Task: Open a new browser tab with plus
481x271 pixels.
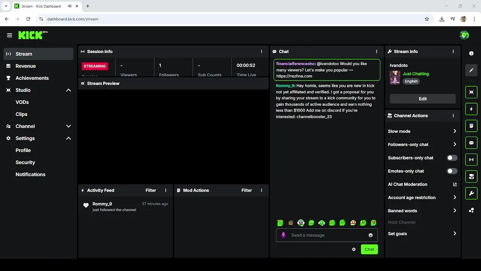Action: [88, 6]
